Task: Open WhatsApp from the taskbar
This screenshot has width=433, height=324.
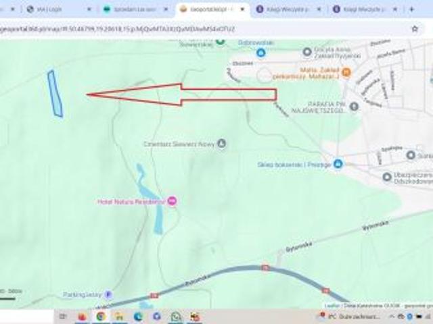Action: [x=176, y=317]
